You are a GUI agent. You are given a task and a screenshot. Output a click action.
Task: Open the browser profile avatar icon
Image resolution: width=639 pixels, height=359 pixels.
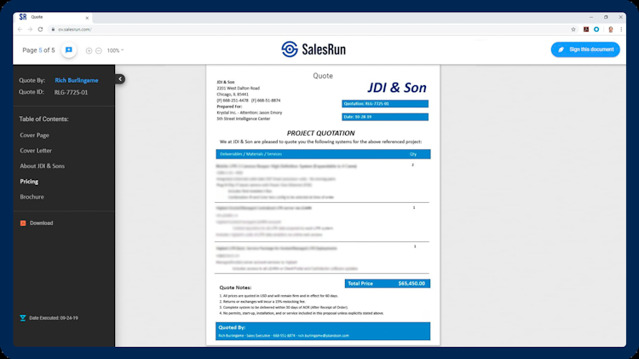tap(611, 29)
